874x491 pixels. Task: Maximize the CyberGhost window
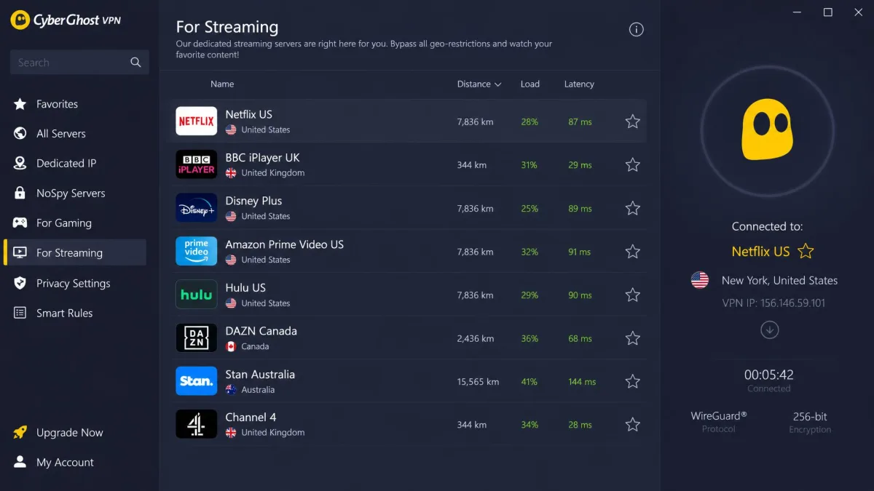coord(827,12)
